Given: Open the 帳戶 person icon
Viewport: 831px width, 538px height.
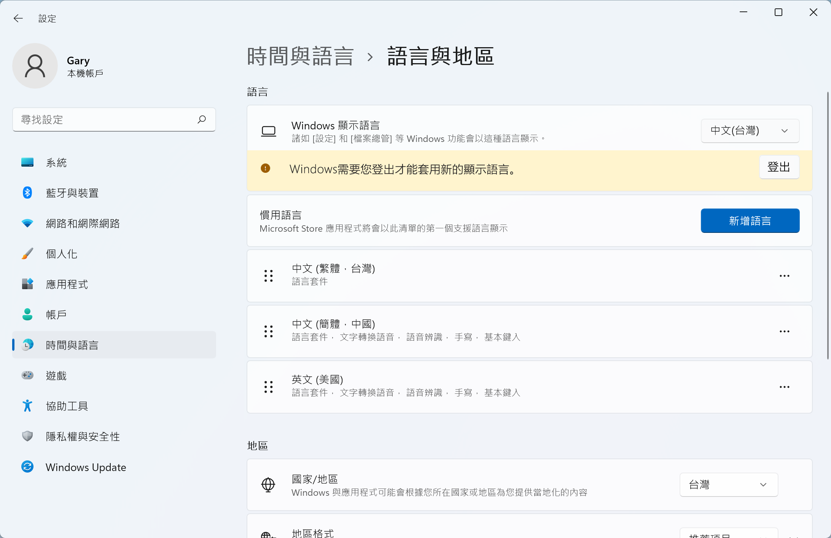Looking at the screenshot, I should (27, 314).
